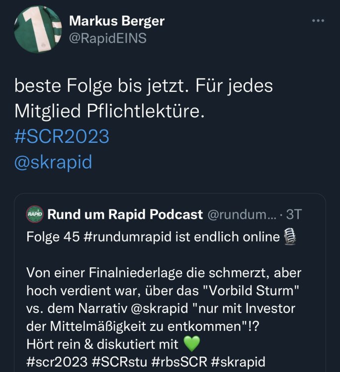Open the Rund um Rapid Podcast name

coord(125,215)
